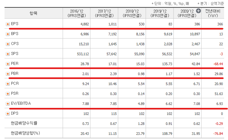Viewport: 228px width, 140px height.
Task: Click the EV/EBITDA value 7.88
Action: pyautogui.click(x=86, y=104)
